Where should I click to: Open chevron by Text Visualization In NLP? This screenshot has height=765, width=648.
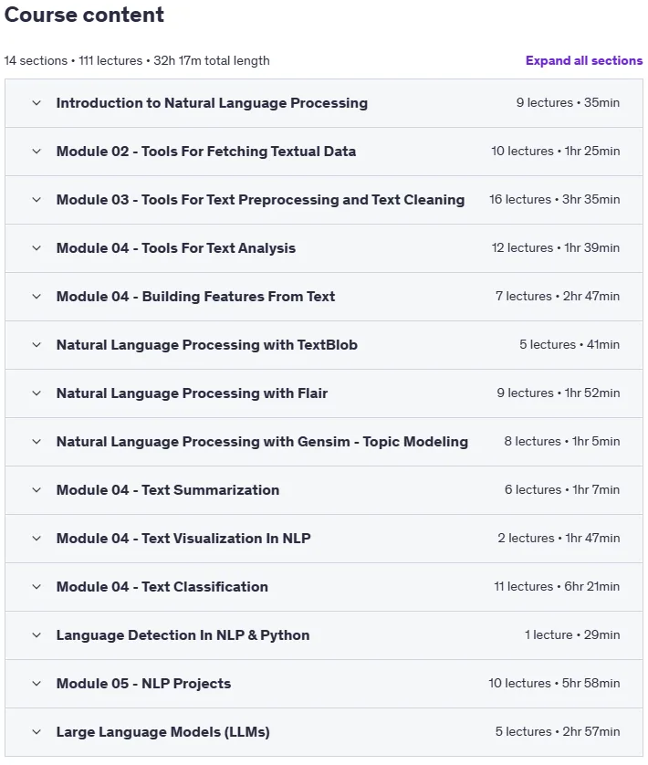click(37, 538)
